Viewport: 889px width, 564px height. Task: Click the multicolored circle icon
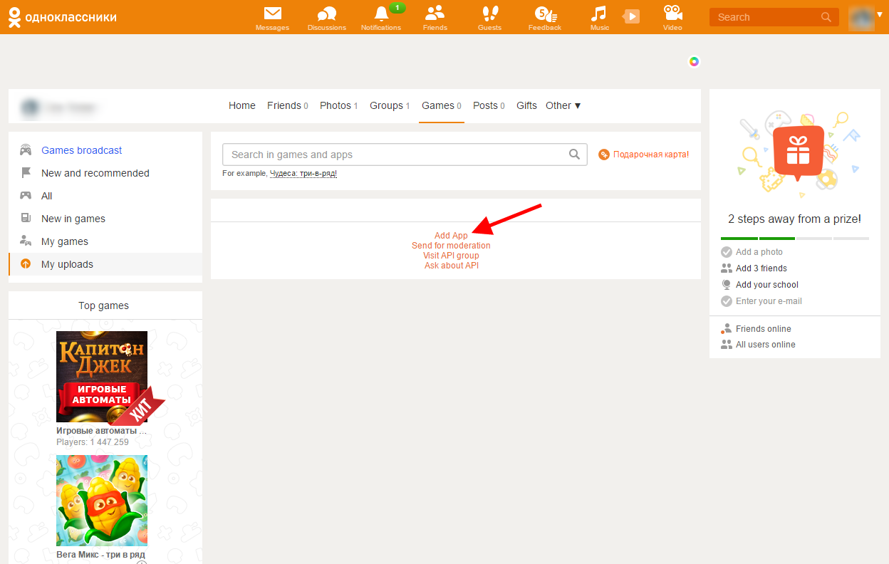click(x=694, y=61)
